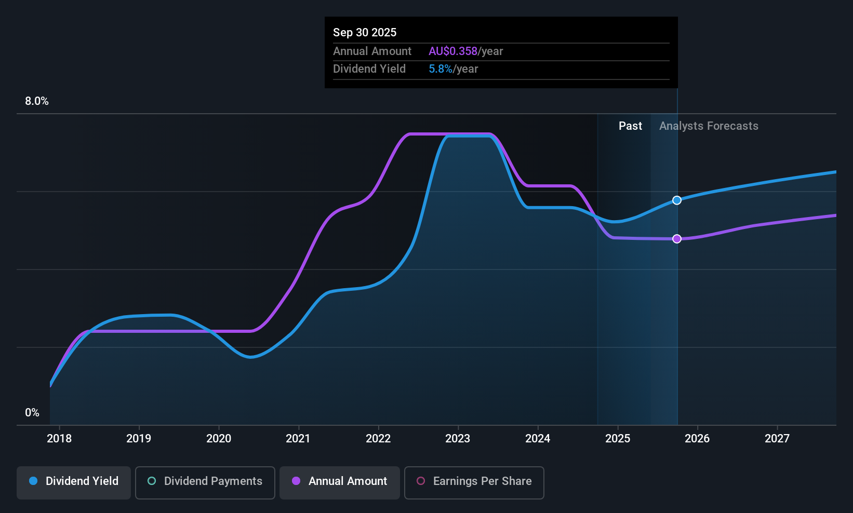Image resolution: width=853 pixels, height=513 pixels.
Task: Click the 2023 x-axis label
Action: (x=458, y=438)
